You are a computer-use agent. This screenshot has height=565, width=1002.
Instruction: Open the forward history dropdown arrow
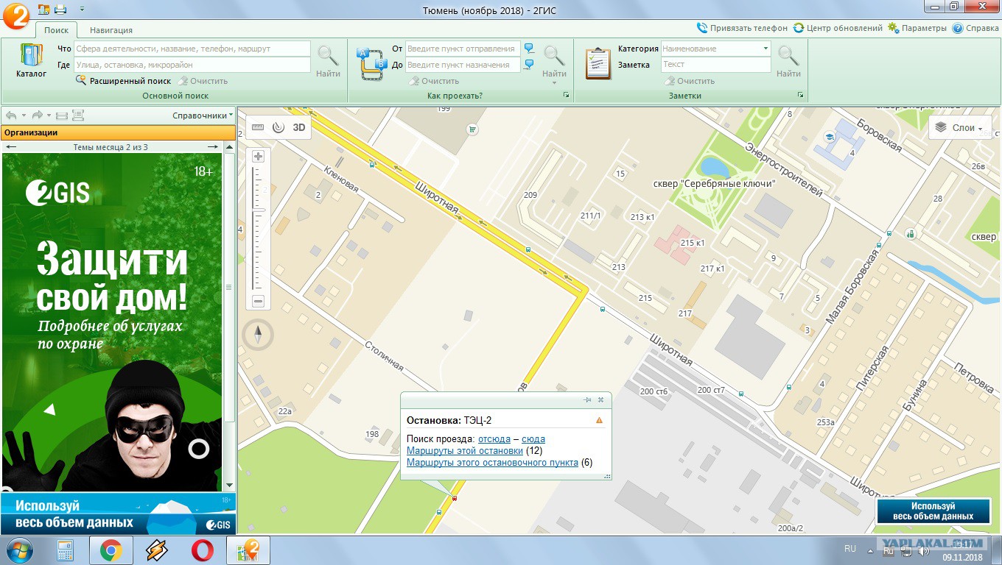point(49,116)
